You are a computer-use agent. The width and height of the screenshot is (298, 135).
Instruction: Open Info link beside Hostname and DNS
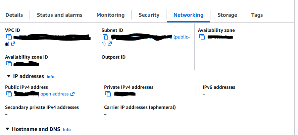pos(67,130)
